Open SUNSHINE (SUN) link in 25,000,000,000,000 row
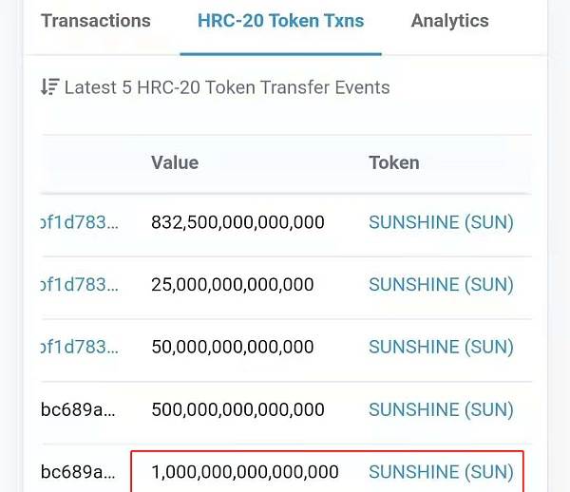The height and width of the screenshot is (492, 570). (x=441, y=284)
